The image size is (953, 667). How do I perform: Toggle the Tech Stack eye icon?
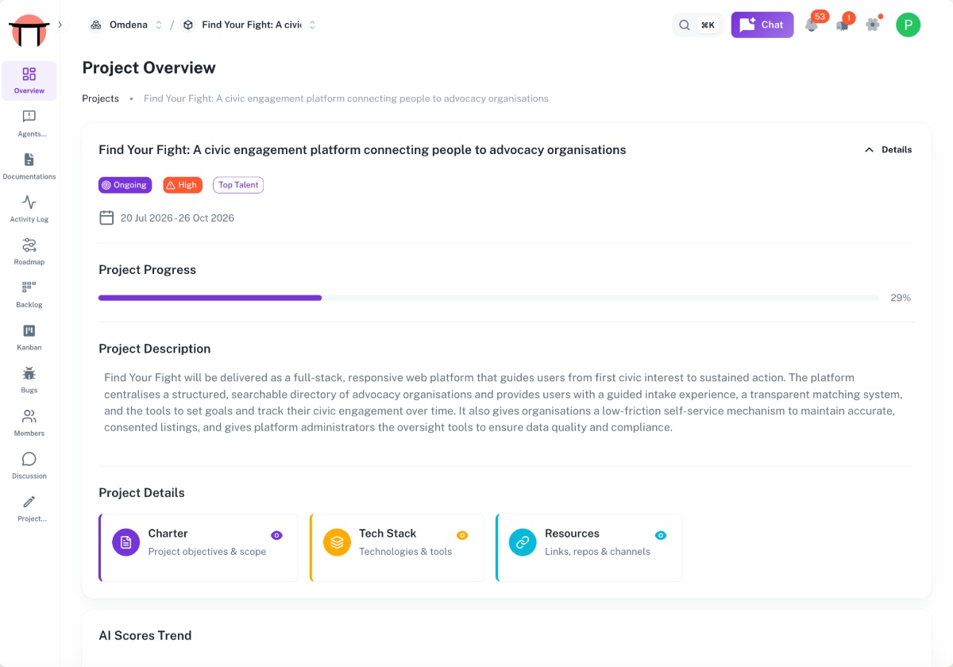tap(462, 535)
